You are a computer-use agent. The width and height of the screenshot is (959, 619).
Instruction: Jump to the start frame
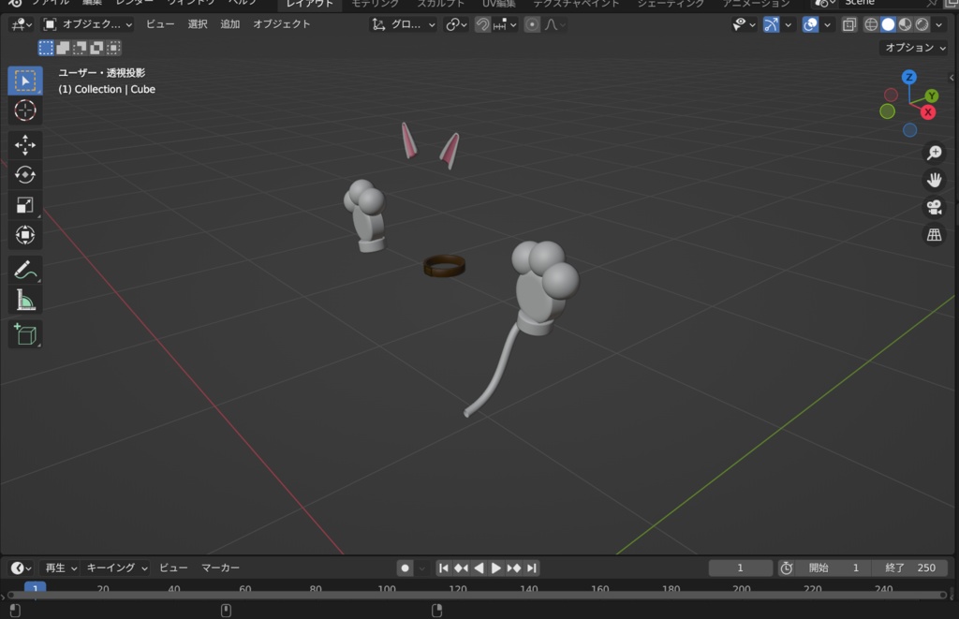[x=443, y=568]
